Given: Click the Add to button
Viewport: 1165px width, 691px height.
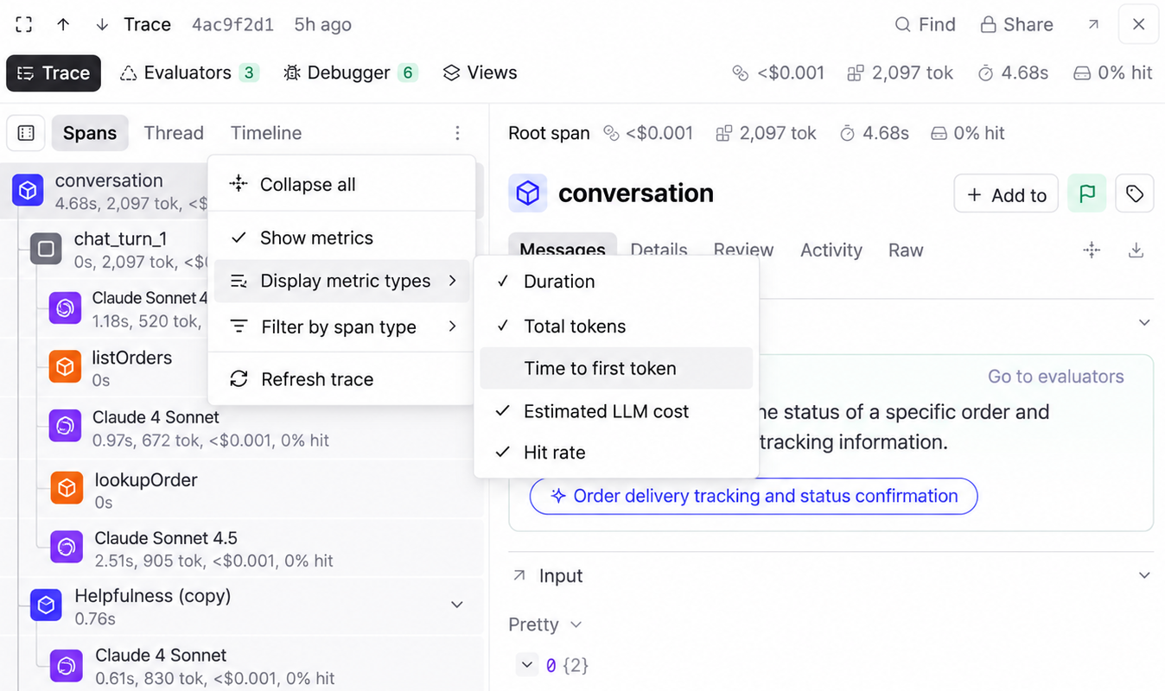Looking at the screenshot, I should tap(1006, 194).
